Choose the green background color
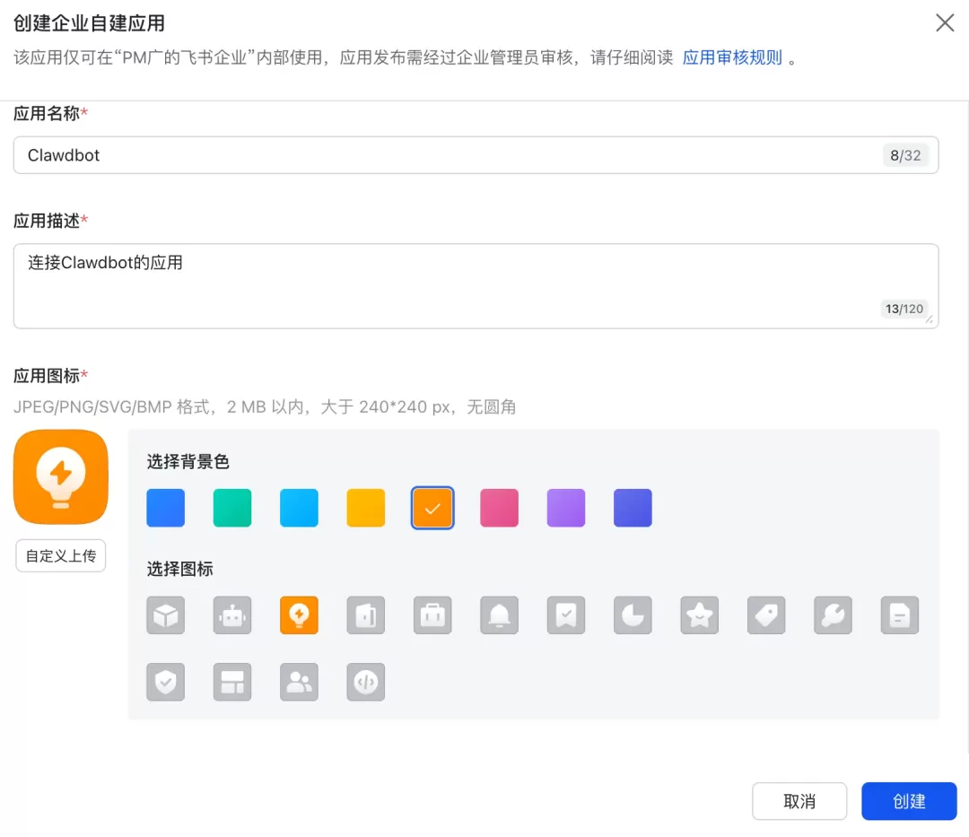This screenshot has height=837, width=969. click(232, 508)
